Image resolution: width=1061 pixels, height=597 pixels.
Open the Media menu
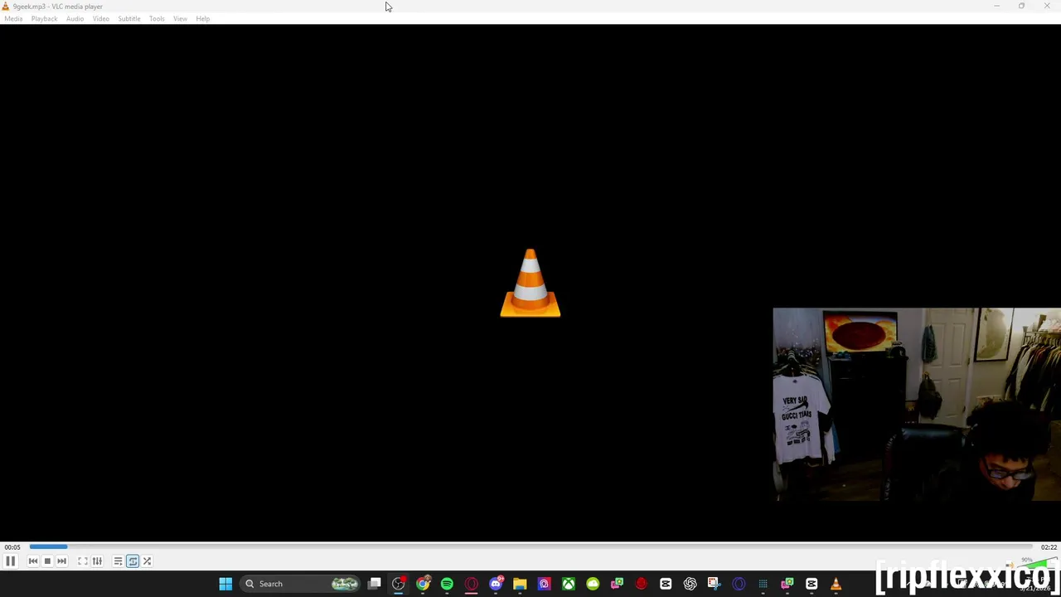[x=13, y=18]
